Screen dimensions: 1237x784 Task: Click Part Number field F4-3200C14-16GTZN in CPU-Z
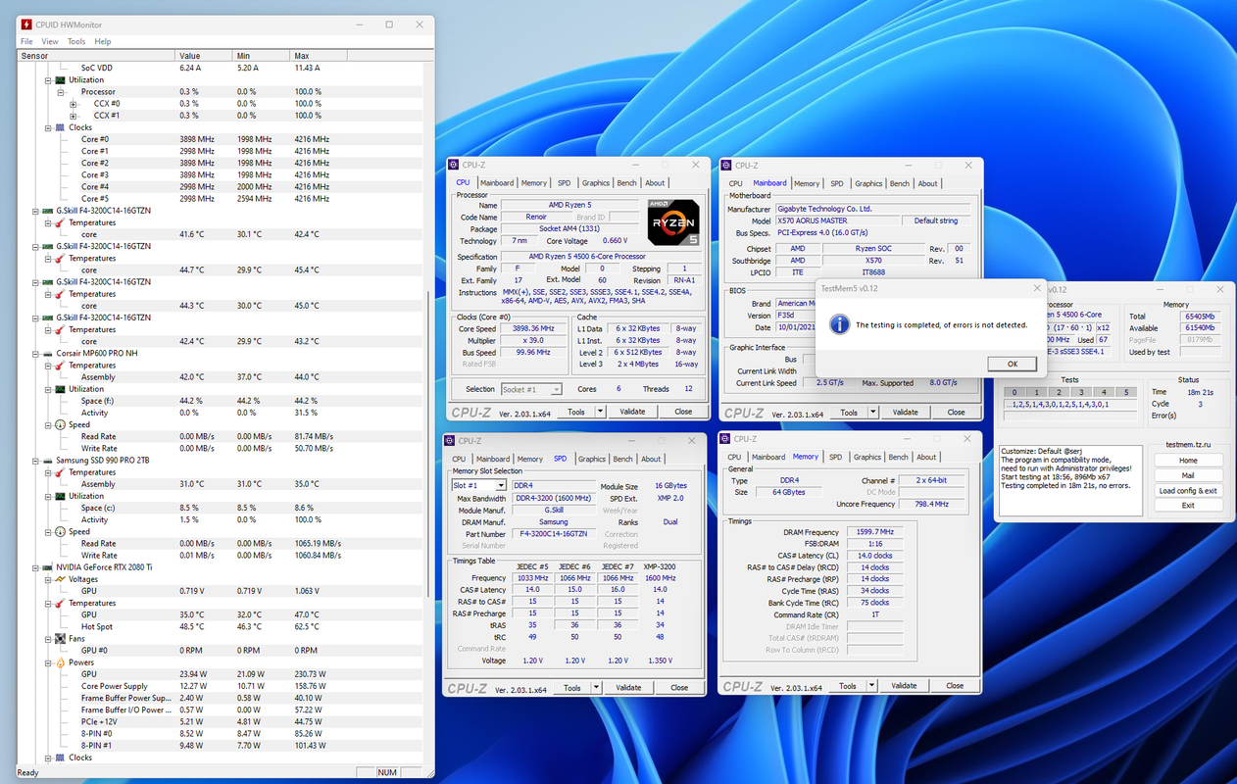click(x=555, y=534)
